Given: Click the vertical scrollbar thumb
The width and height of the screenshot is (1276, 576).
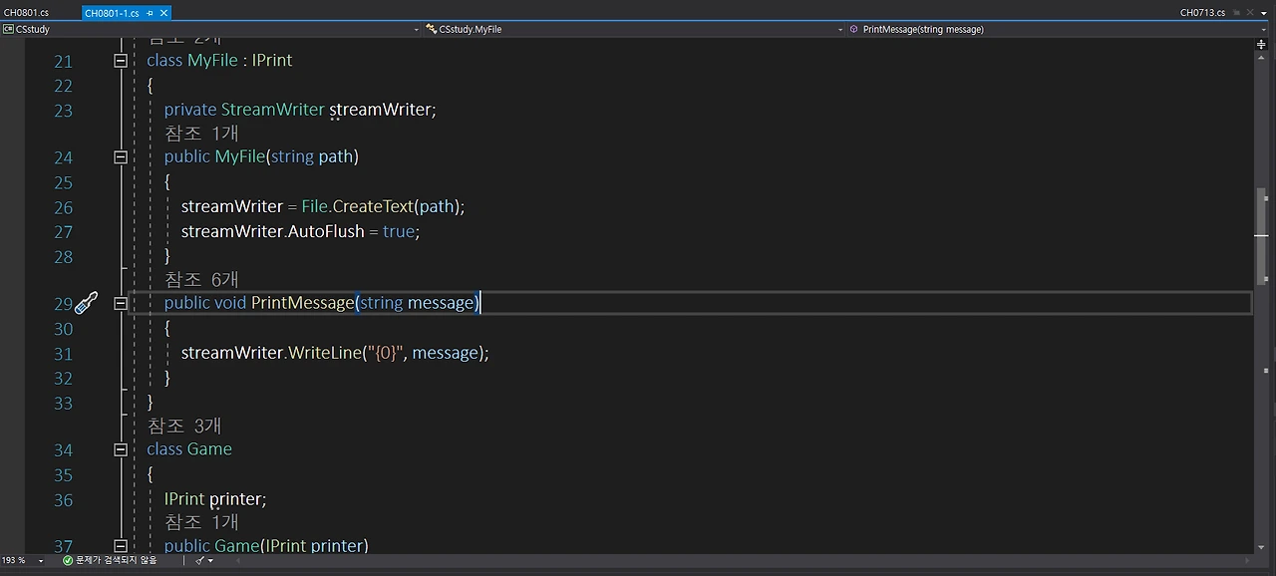Looking at the screenshot, I should tap(1262, 235).
